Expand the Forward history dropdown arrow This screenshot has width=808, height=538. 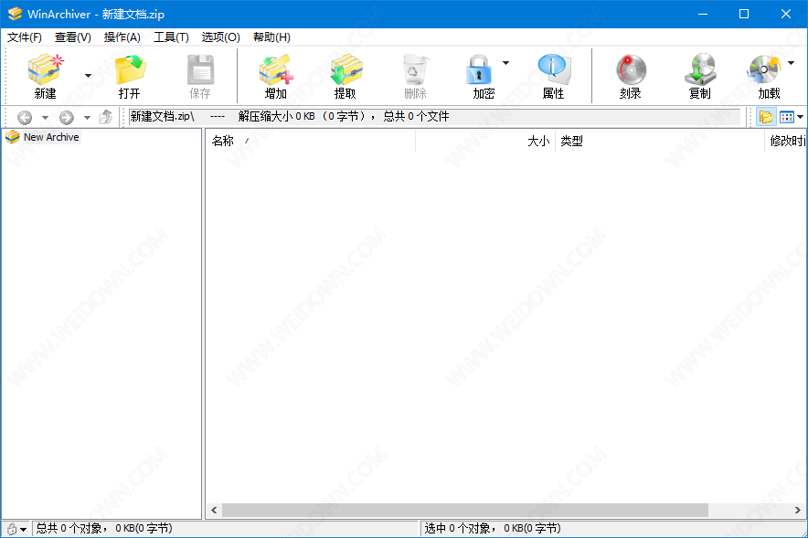[87, 118]
